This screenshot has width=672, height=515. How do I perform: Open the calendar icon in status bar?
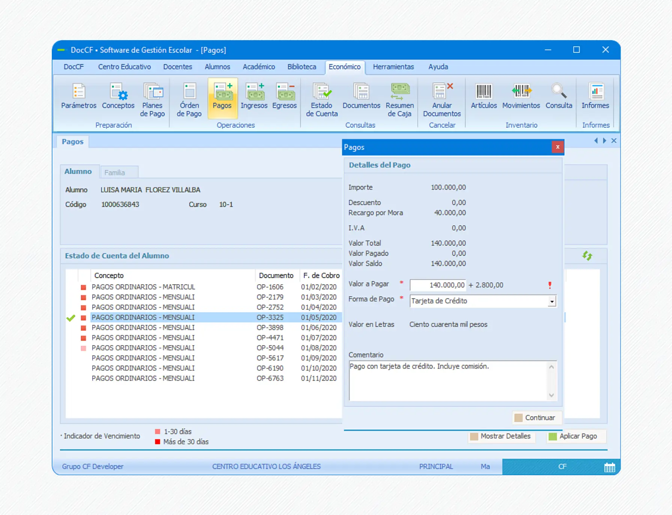(x=609, y=467)
